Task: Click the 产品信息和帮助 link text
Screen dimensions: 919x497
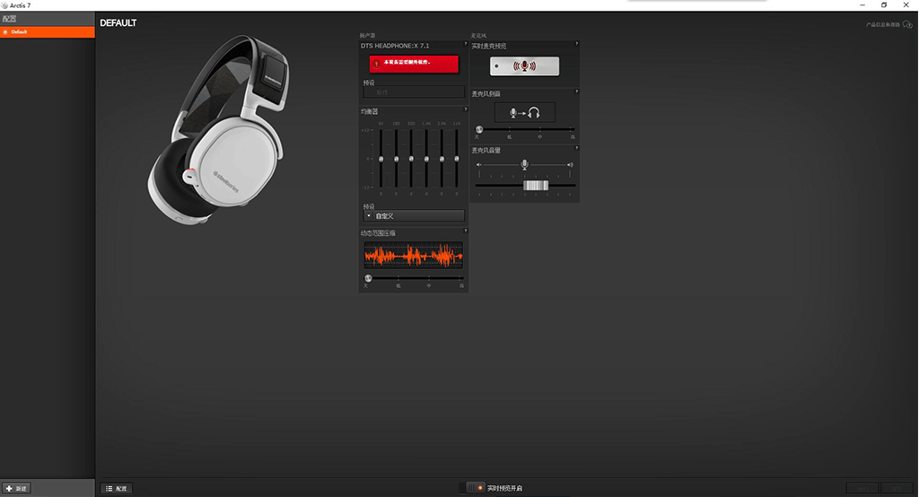Action: pyautogui.click(x=883, y=24)
